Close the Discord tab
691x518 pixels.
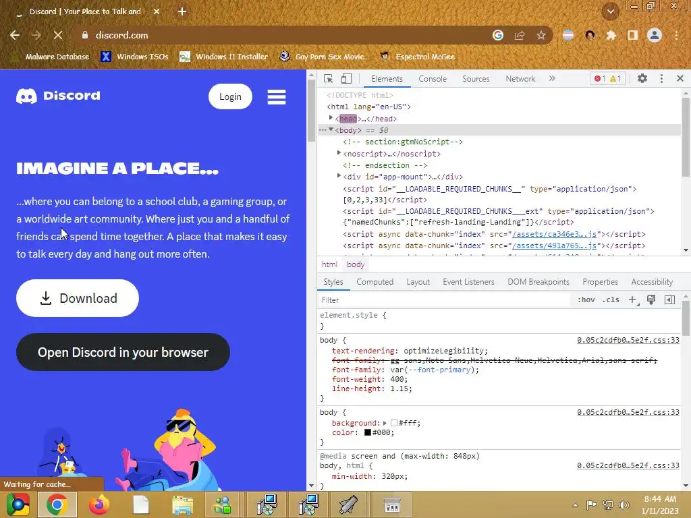tap(157, 11)
